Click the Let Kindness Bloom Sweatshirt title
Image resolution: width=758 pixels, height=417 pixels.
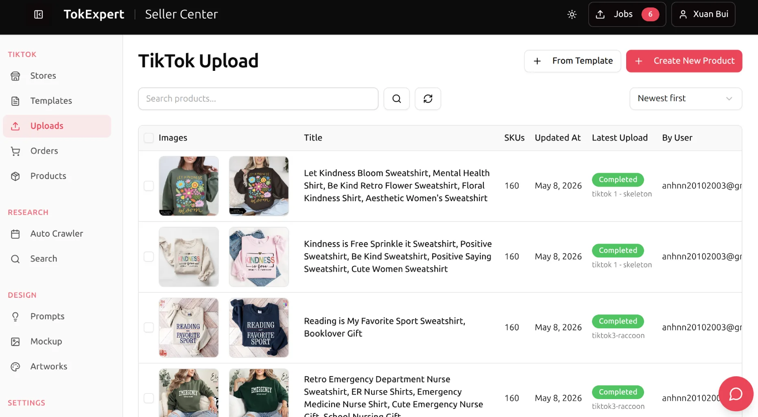pos(397,186)
